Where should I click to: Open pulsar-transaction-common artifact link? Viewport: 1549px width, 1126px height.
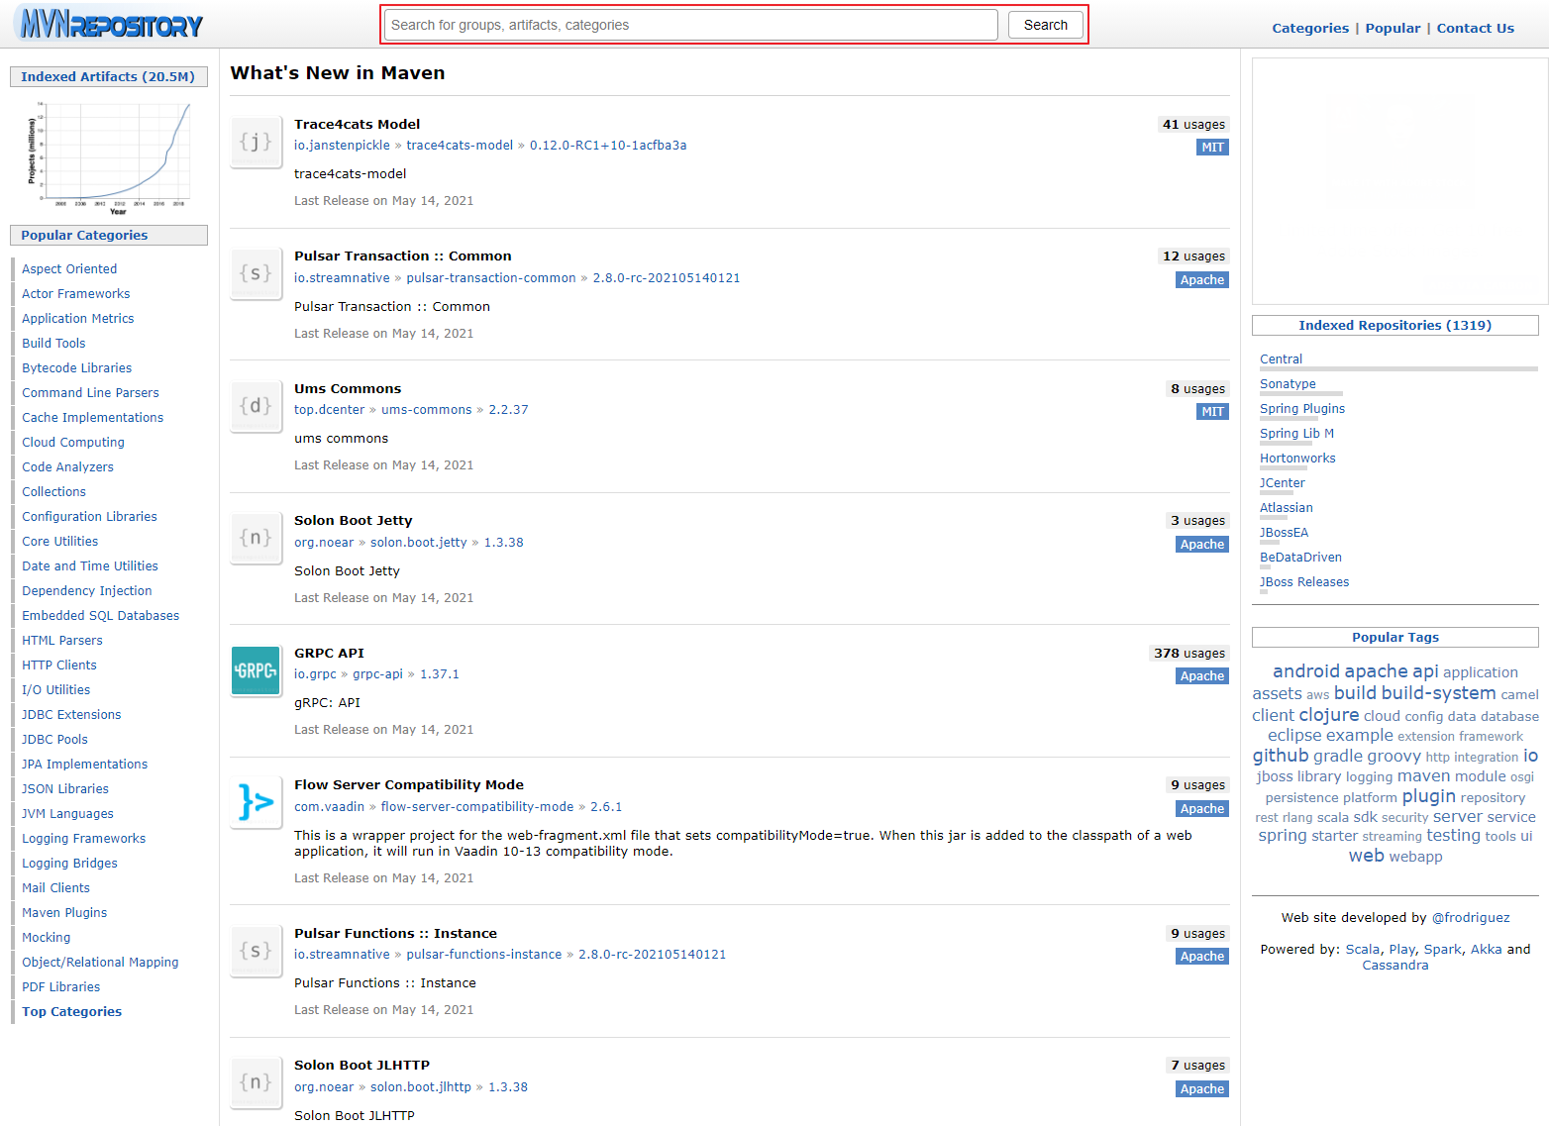491,277
